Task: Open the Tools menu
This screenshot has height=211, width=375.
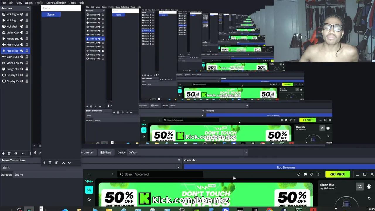Action: (x=72, y=3)
